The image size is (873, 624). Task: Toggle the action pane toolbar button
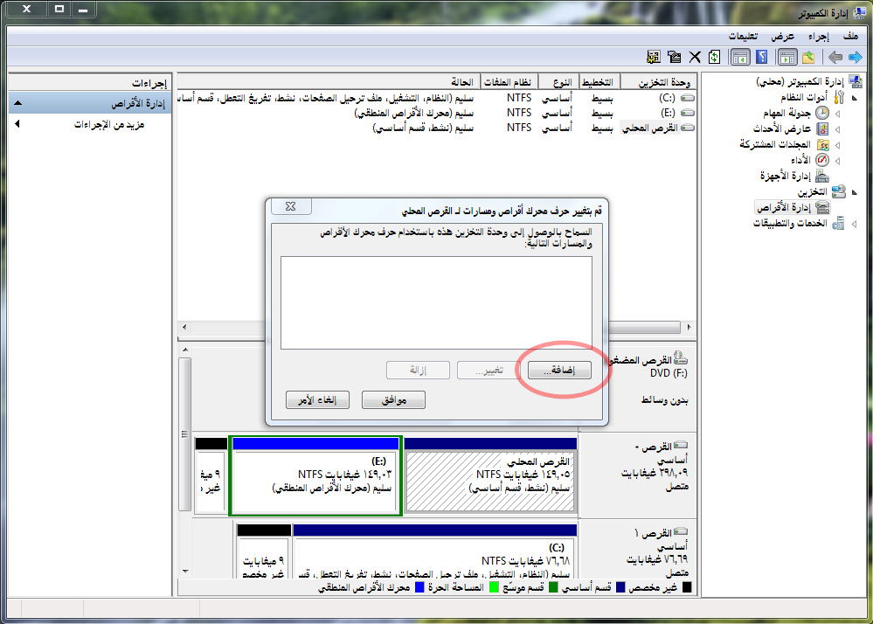coord(739,57)
